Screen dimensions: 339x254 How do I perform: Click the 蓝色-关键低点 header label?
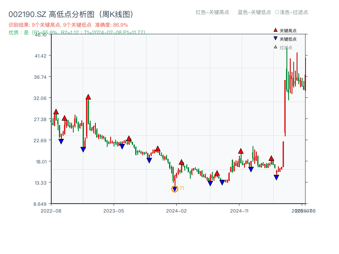[254, 12]
